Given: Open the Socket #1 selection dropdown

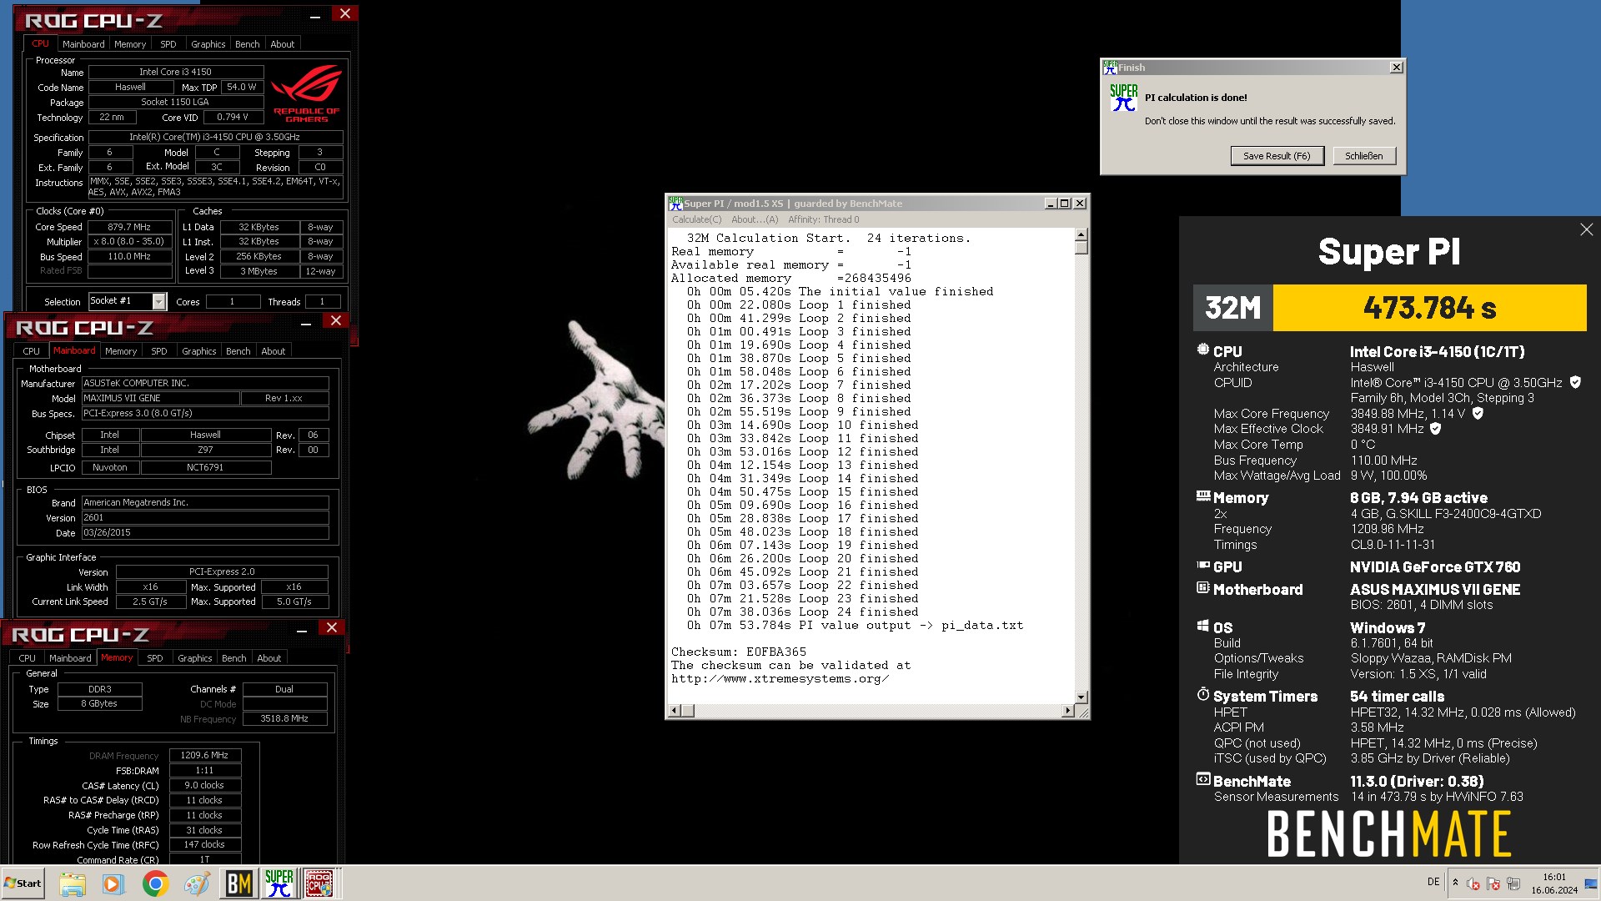Looking at the screenshot, I should 158,302.
